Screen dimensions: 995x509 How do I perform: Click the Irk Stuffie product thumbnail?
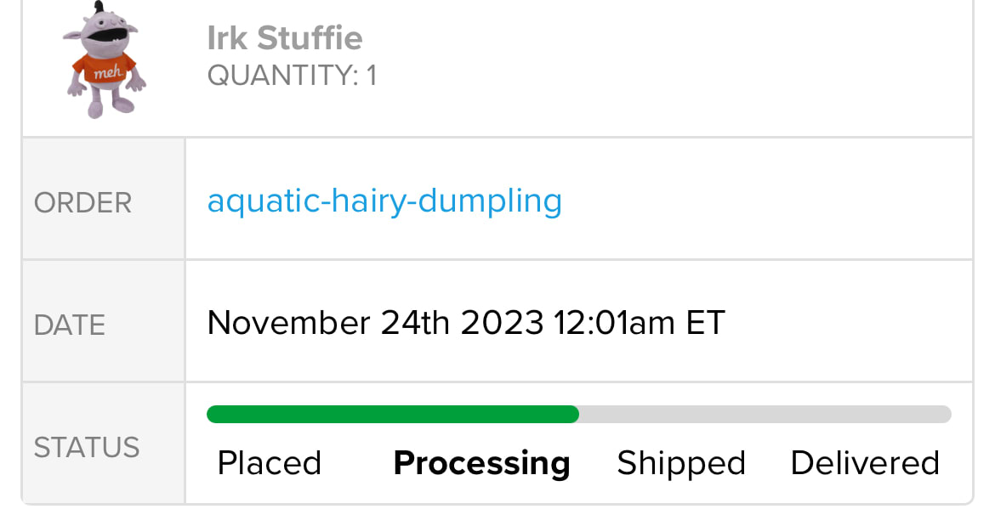pos(105,59)
